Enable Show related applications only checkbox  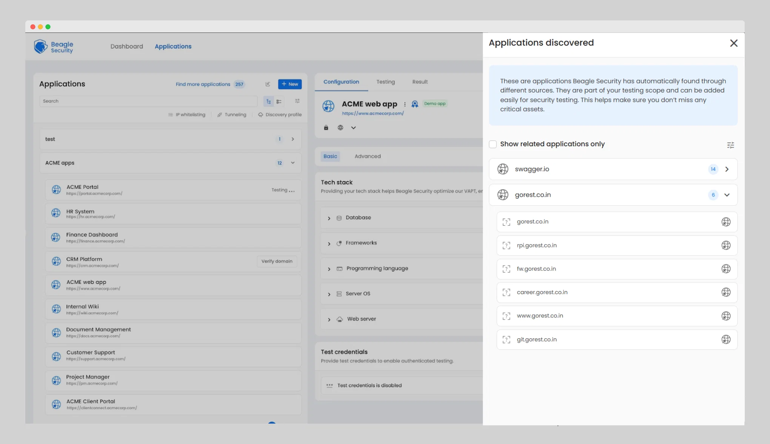click(493, 144)
